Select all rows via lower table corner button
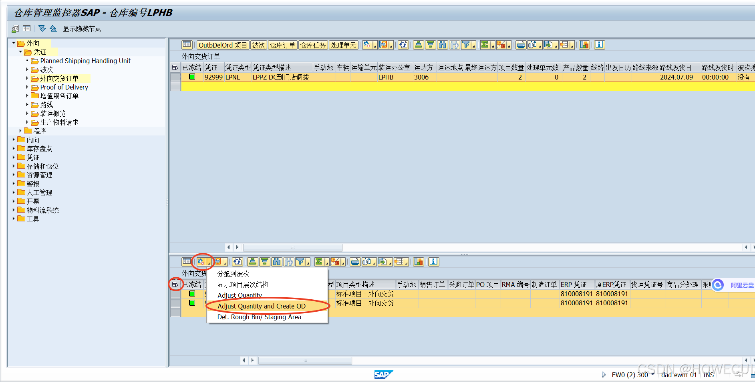The width and height of the screenshot is (755, 382). coord(175,285)
